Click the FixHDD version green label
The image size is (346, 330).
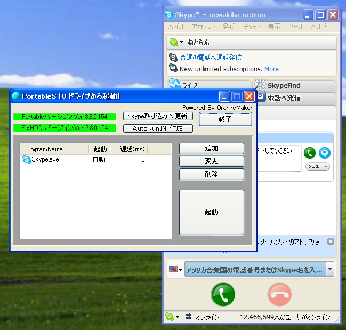point(65,128)
